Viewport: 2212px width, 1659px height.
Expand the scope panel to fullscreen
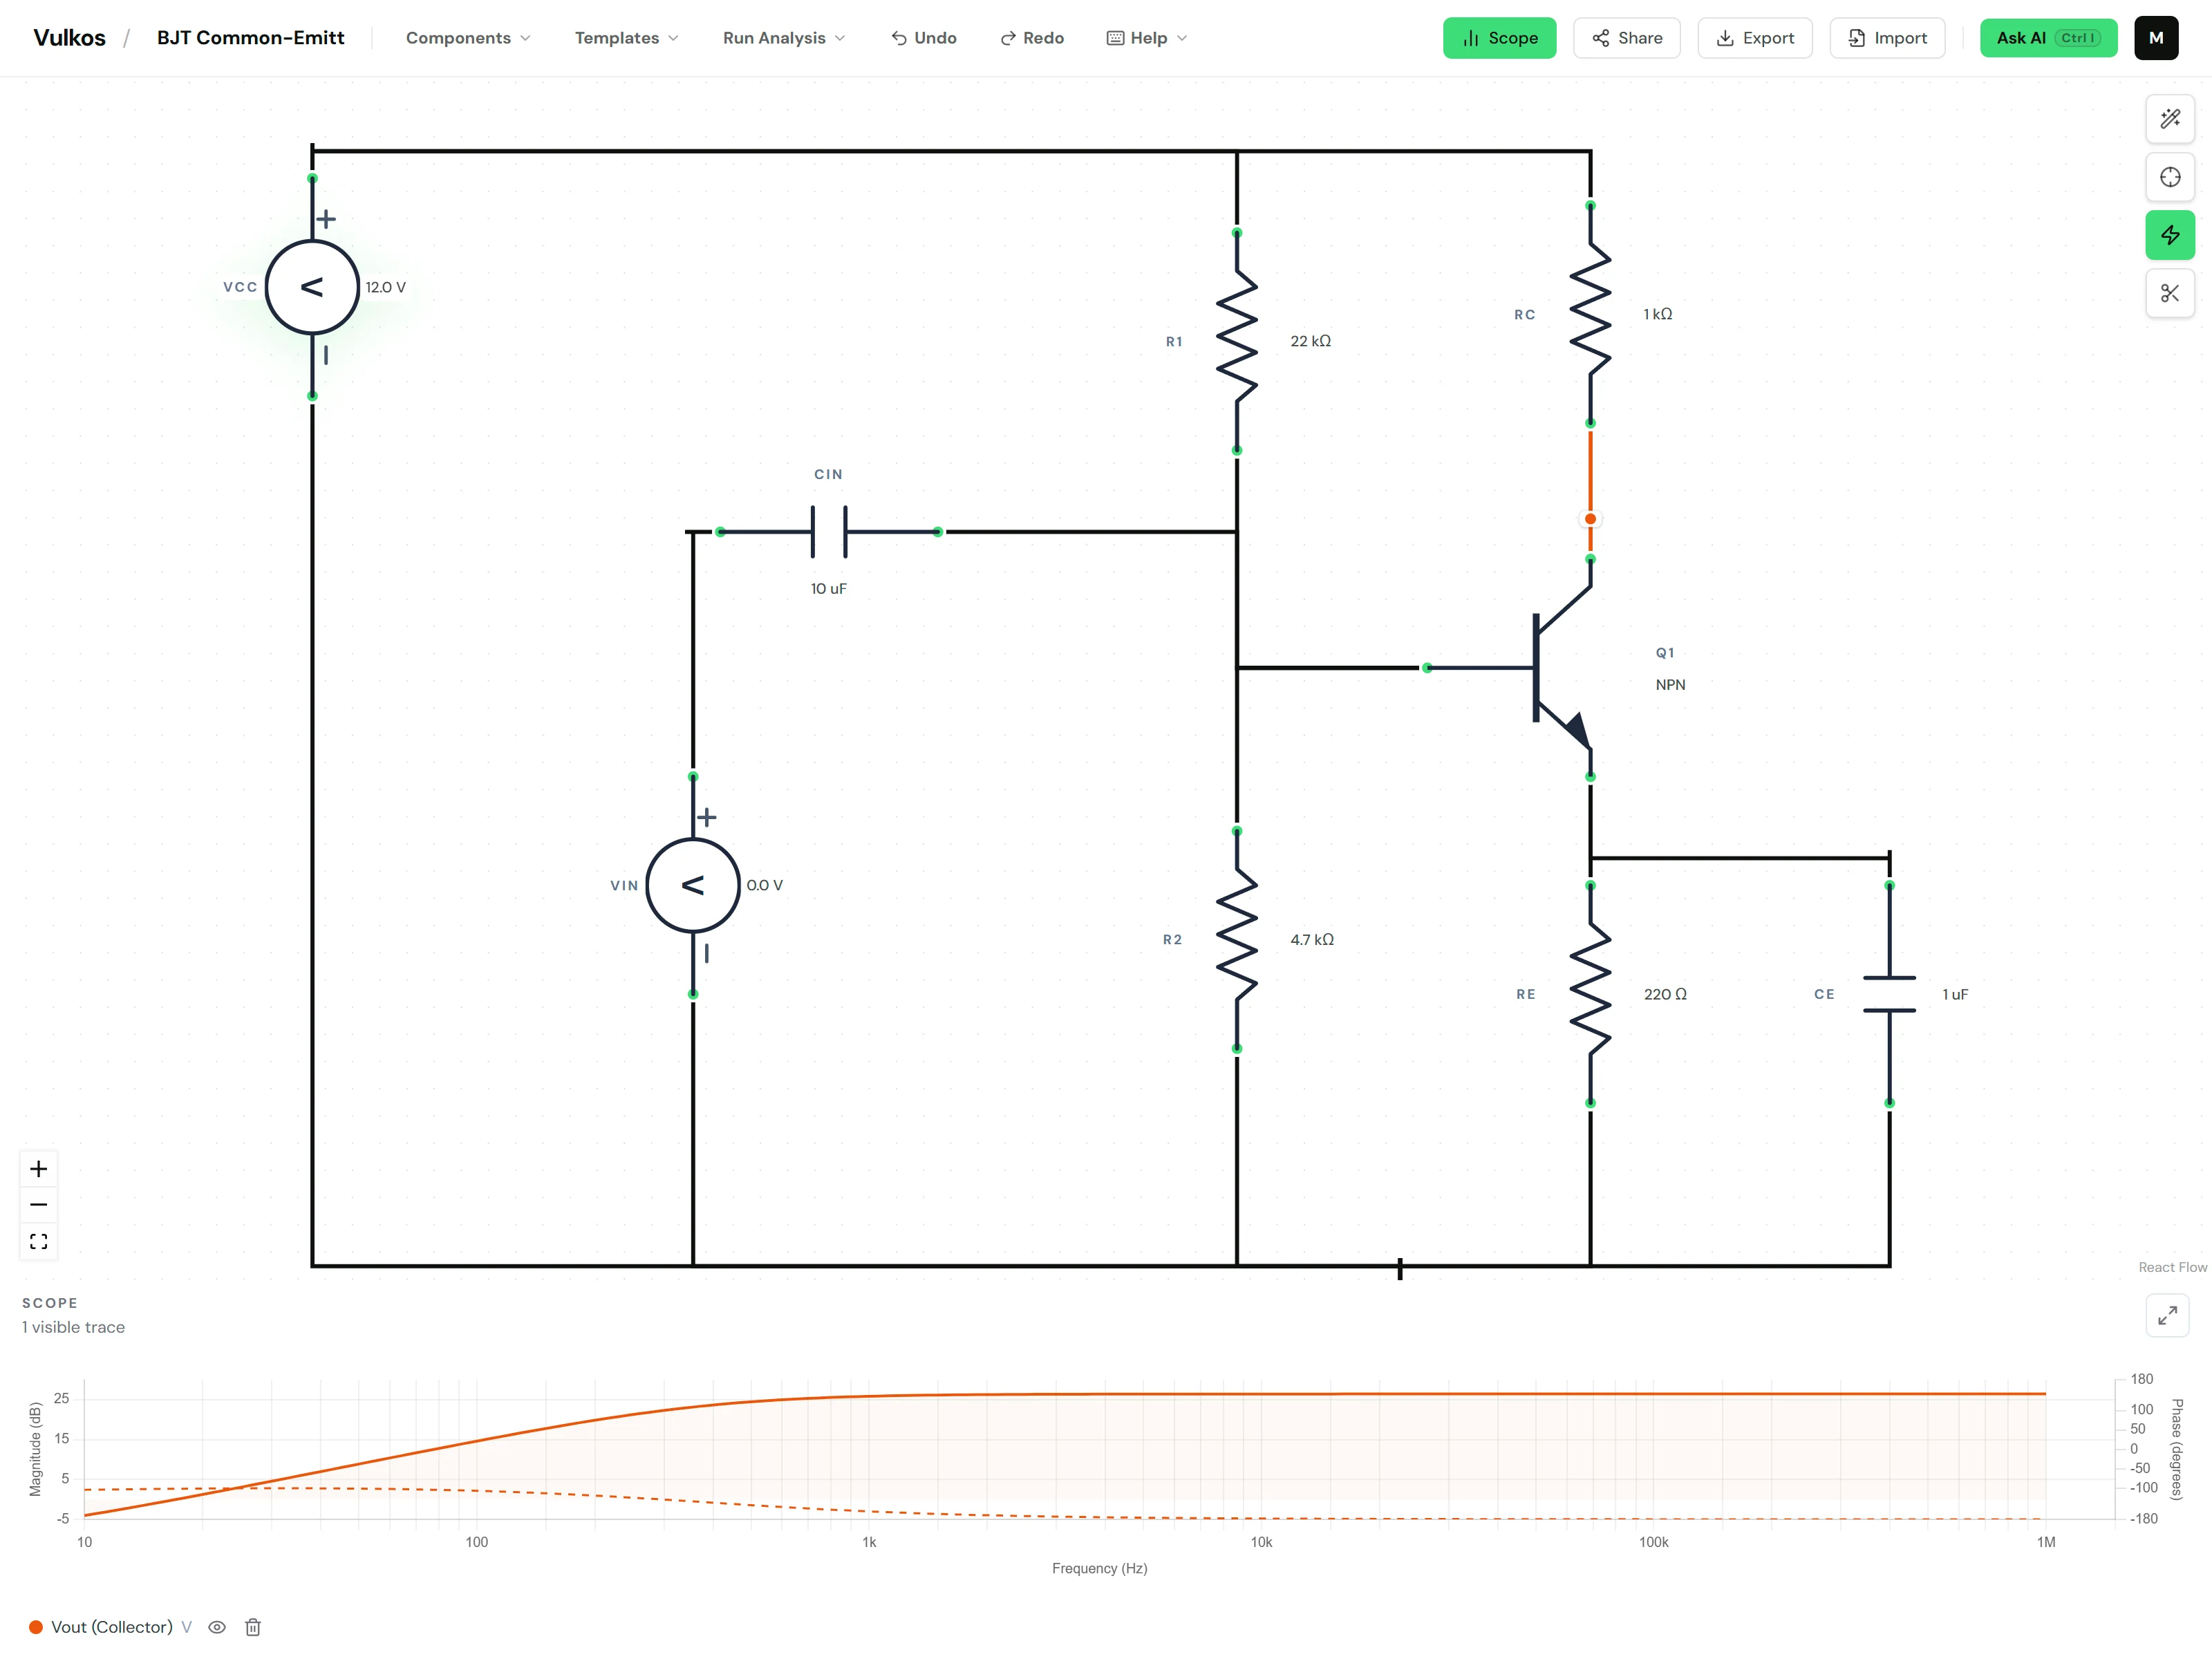click(2167, 1315)
